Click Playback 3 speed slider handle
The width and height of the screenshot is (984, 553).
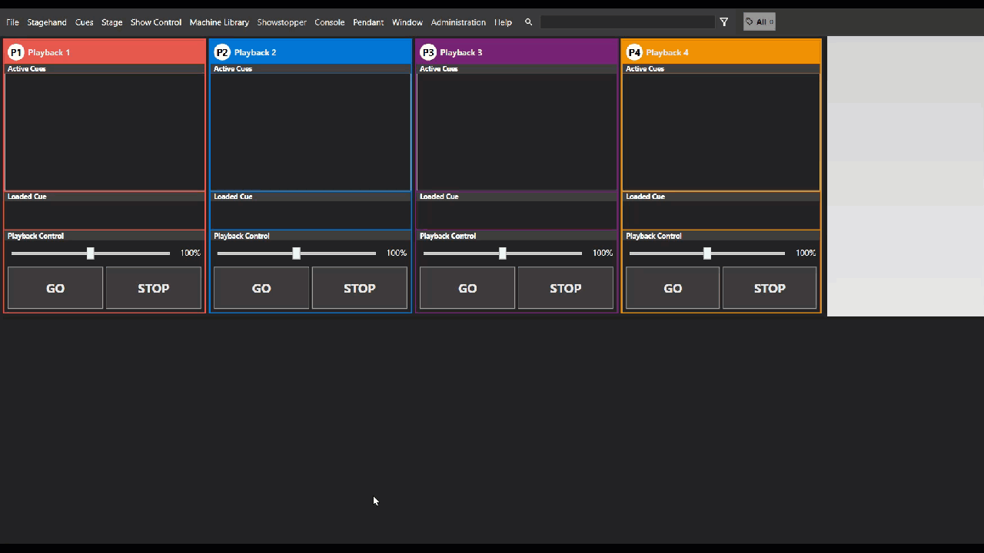click(x=503, y=253)
